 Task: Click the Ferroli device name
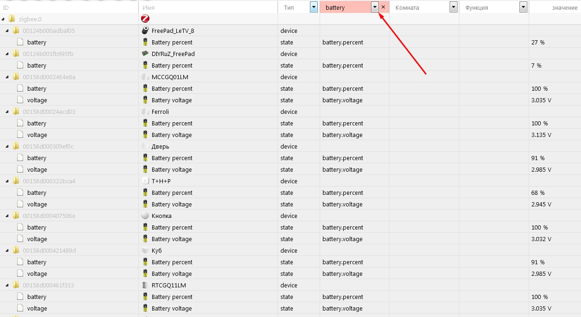coord(161,112)
